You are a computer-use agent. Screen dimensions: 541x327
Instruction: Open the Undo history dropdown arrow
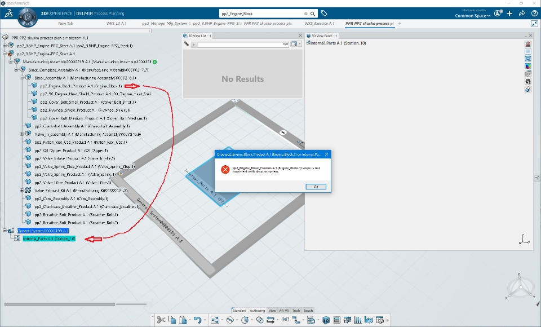(205, 320)
